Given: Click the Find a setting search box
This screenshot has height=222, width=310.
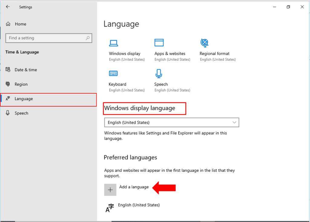Looking at the screenshot, I should pos(45,38).
